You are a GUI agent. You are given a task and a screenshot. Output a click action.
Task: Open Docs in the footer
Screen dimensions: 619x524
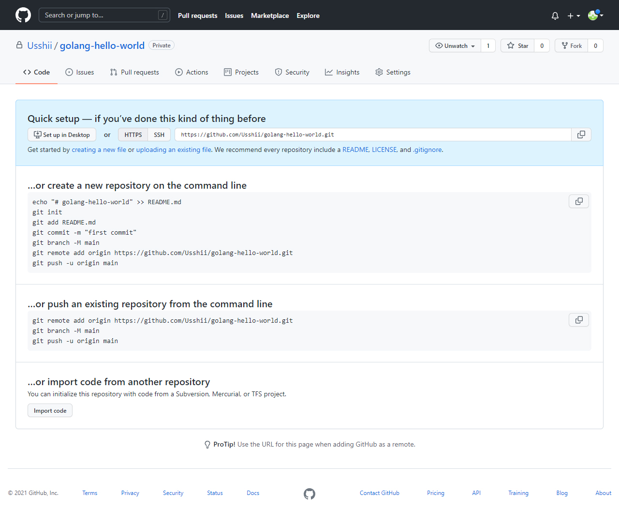coord(253,493)
